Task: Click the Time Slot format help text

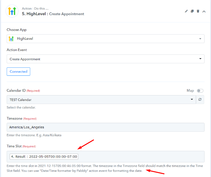Action: click(105, 168)
